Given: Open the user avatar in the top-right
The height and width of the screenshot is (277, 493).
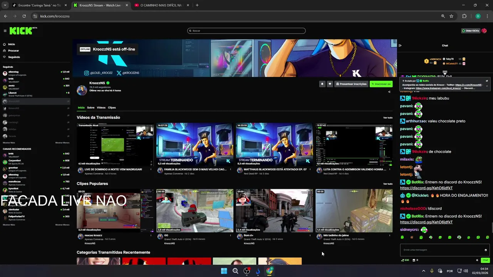Looking at the screenshot, I should (484, 31).
